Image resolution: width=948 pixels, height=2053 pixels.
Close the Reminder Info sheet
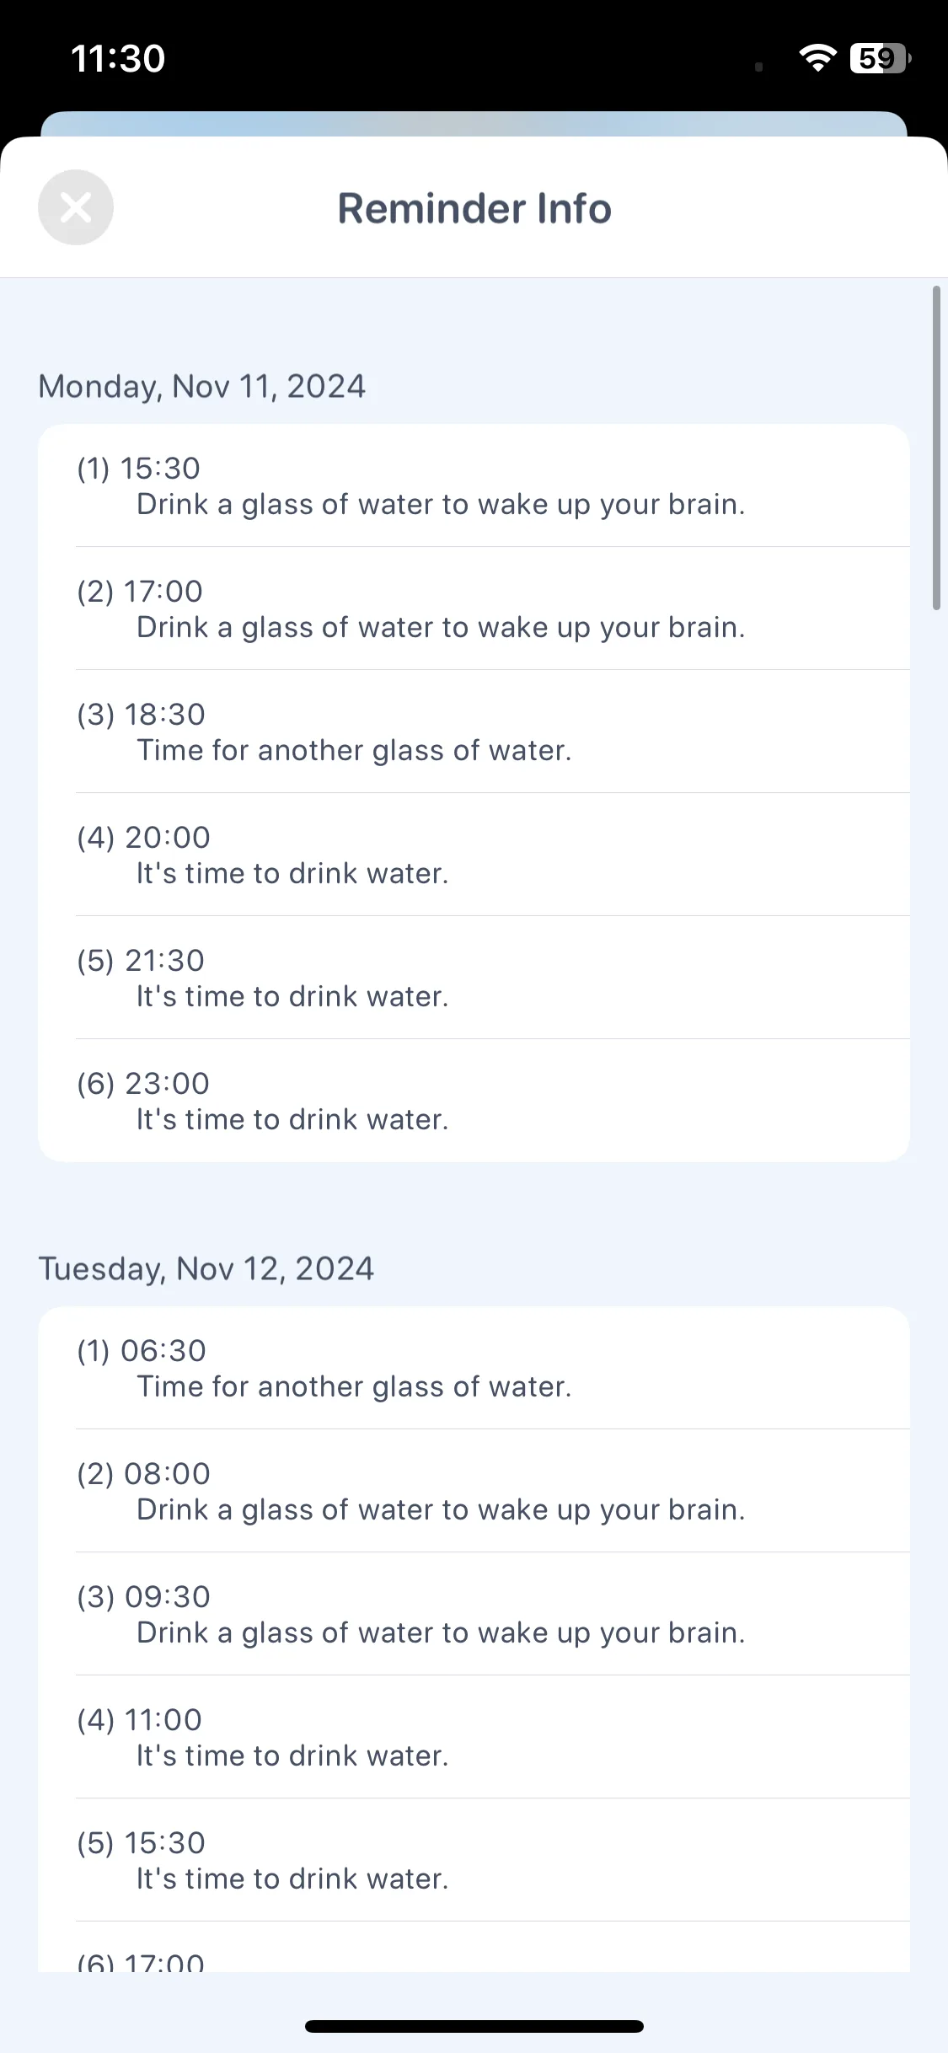click(76, 207)
